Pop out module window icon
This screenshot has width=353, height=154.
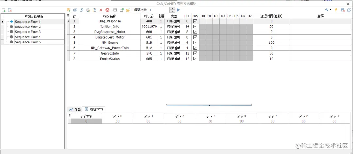tap(349, 10)
